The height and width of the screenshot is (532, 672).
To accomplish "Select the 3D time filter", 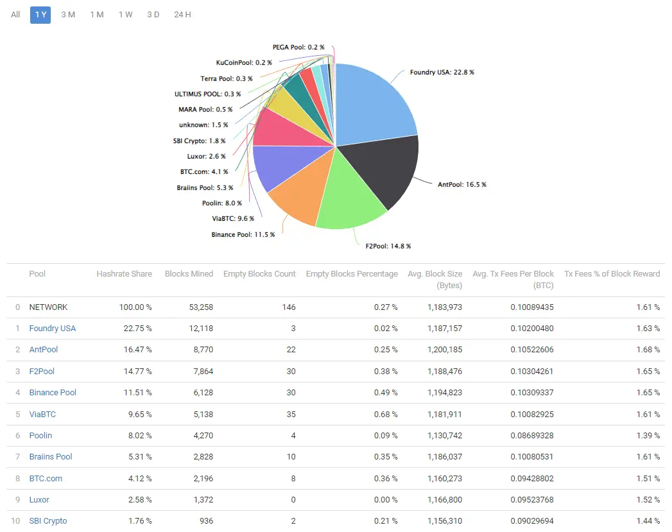I will (x=153, y=14).
